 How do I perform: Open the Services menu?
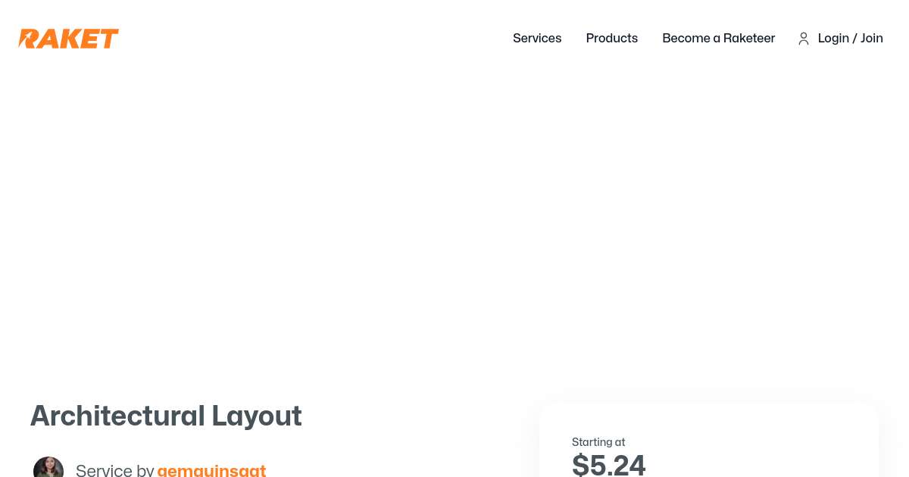(537, 39)
